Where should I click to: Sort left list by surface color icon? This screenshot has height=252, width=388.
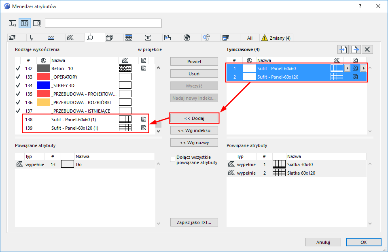click(x=43, y=60)
